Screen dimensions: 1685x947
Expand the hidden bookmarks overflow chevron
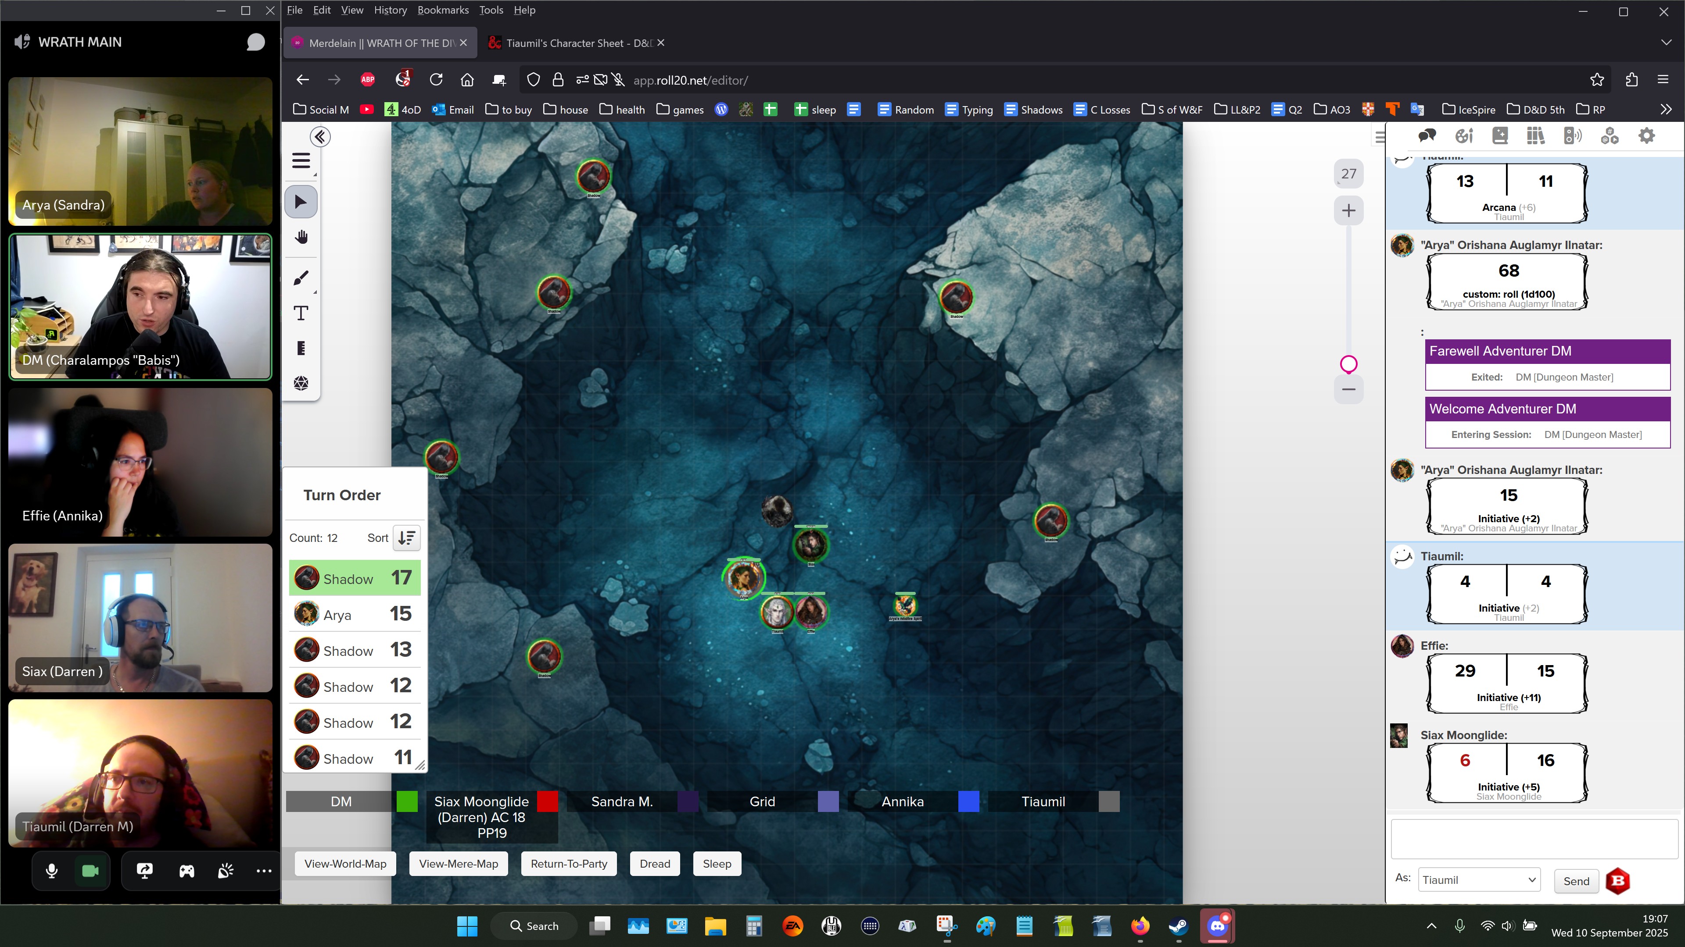pyautogui.click(x=1665, y=109)
